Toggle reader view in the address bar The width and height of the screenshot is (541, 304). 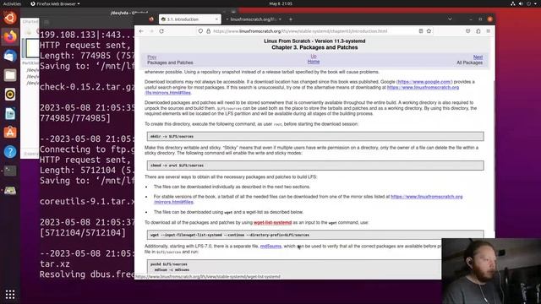[x=421, y=31]
